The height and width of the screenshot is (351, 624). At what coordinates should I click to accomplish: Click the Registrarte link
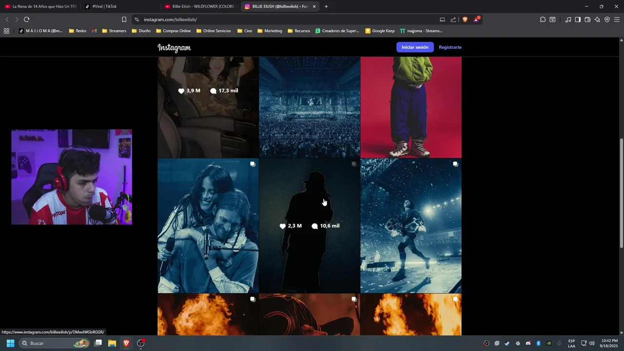click(x=450, y=47)
